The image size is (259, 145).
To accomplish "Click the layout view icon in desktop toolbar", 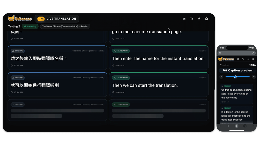I will tap(184, 19).
